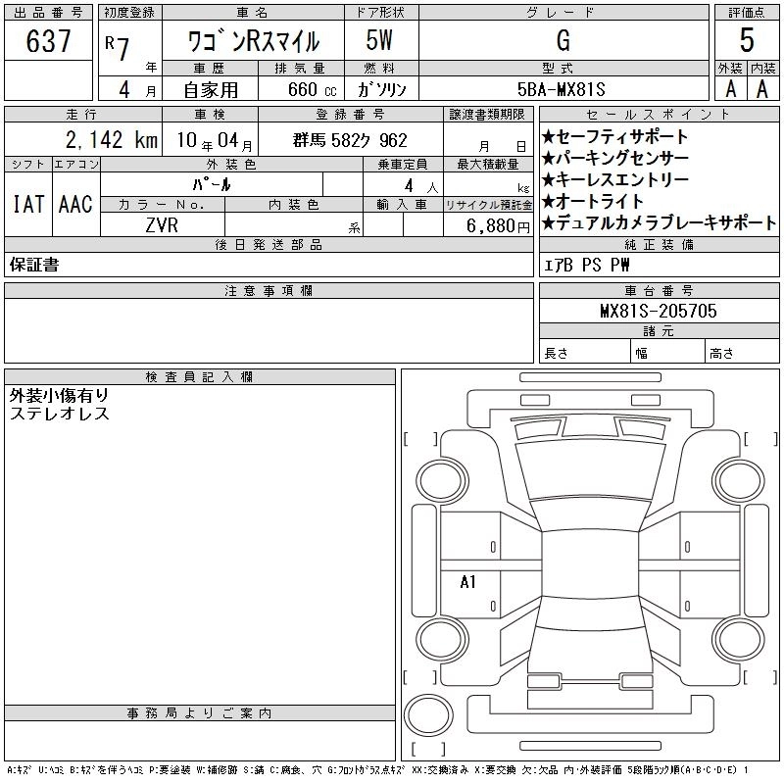Click lot number 637
The image size is (784, 784).
(48, 41)
